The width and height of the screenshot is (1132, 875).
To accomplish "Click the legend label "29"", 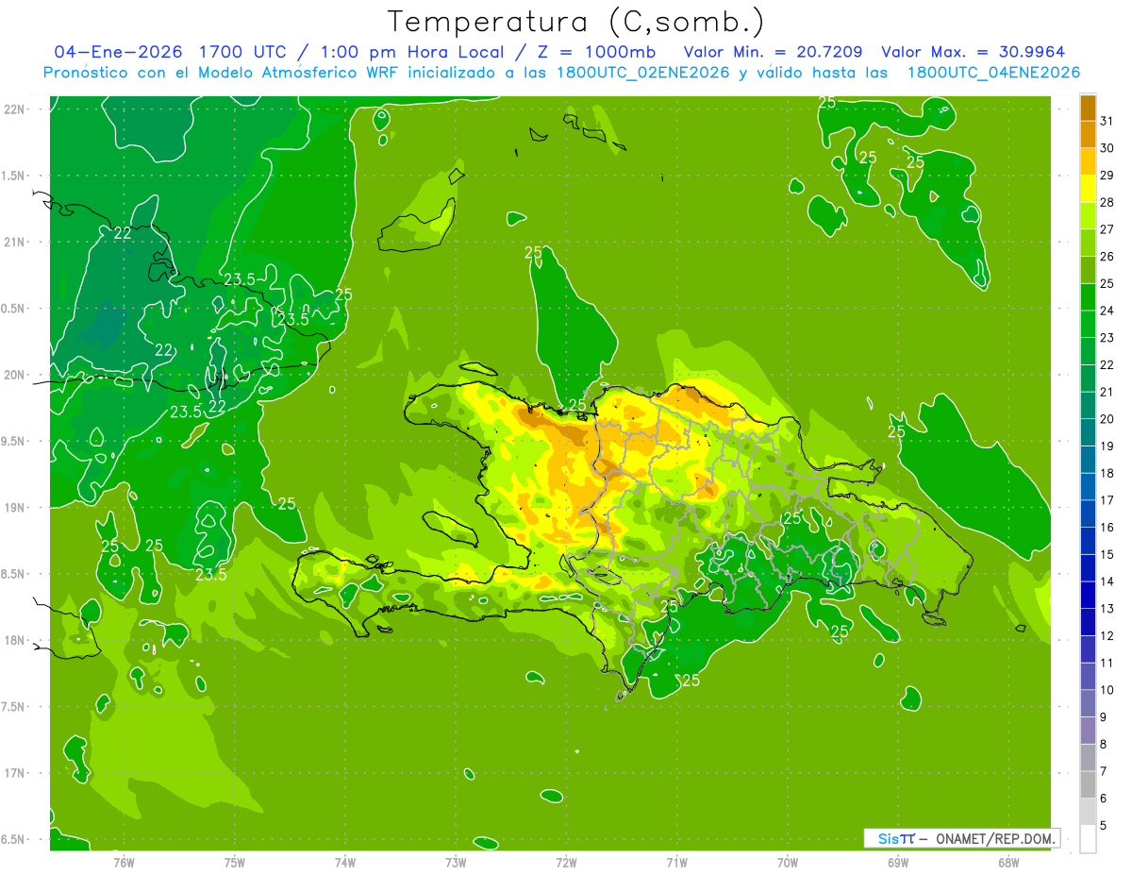I will (x=1107, y=175).
